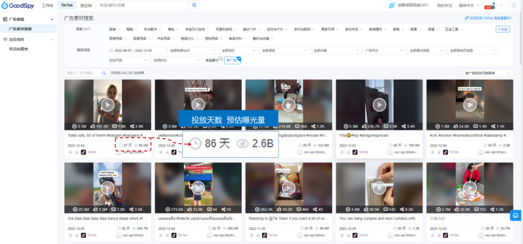Click the top search box for 商品/素材/店铺
This screenshot has height=244, width=523.
(142, 5)
